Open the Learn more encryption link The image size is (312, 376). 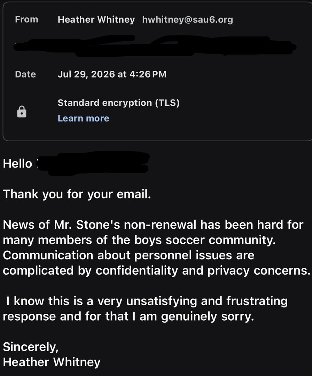point(84,118)
